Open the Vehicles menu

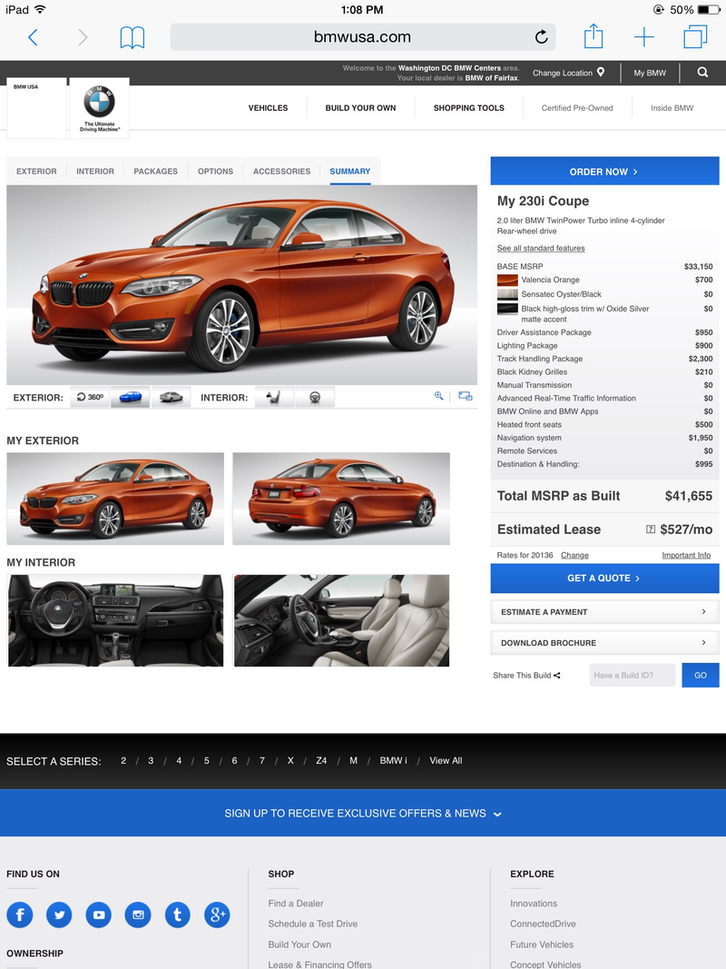268,107
